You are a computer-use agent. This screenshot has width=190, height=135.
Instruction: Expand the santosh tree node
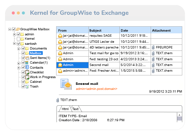click(14, 43)
